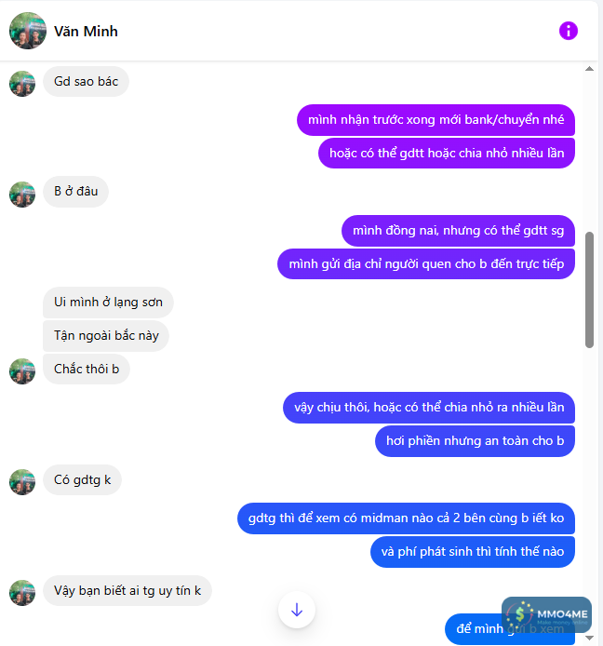Click Văn Minh's header profile picture

coord(28,31)
